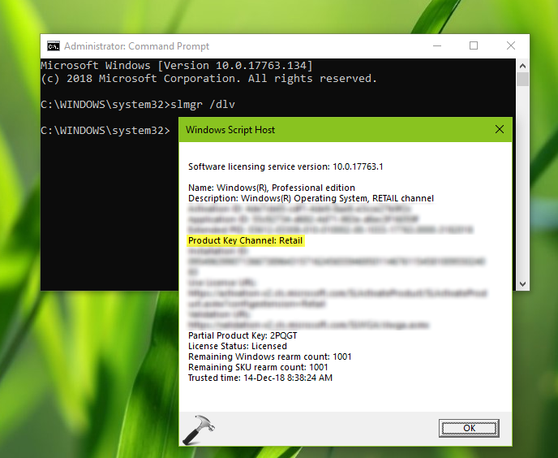The width and height of the screenshot is (558, 458).
Task: Click the Microsoft Windows version line
Action: tap(177, 66)
